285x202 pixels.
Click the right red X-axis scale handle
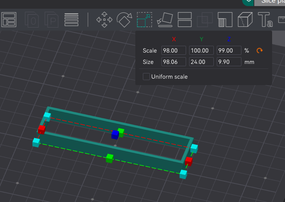point(189,162)
